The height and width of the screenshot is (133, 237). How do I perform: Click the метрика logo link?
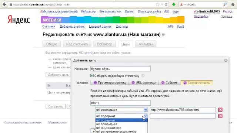tap(52, 20)
